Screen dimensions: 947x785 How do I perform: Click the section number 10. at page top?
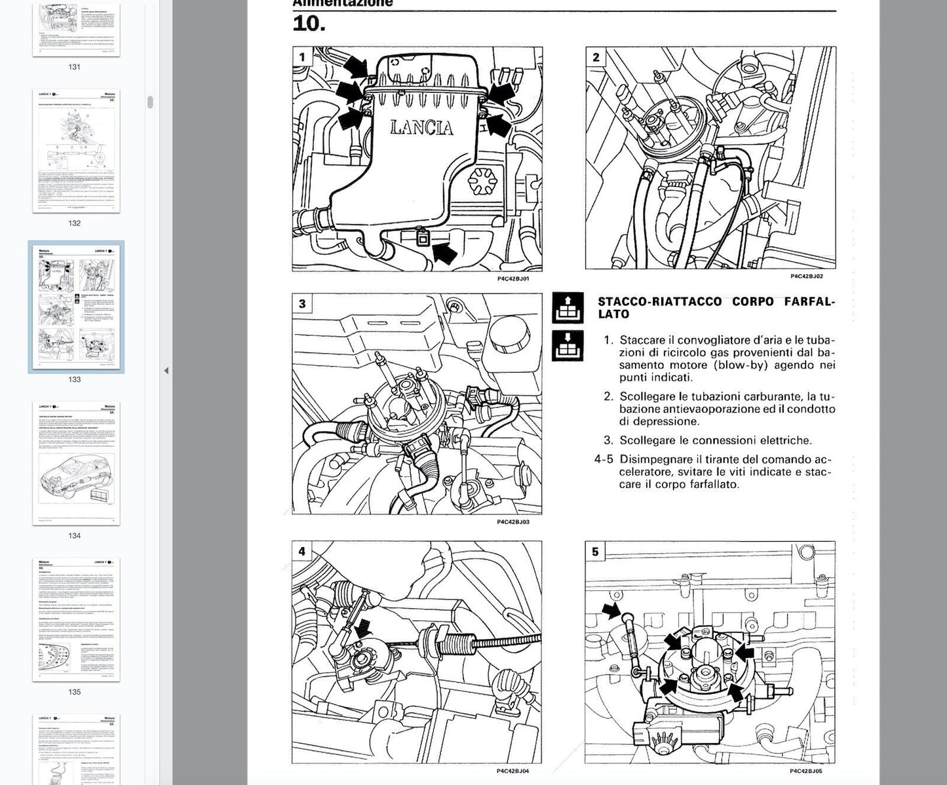coord(309,24)
